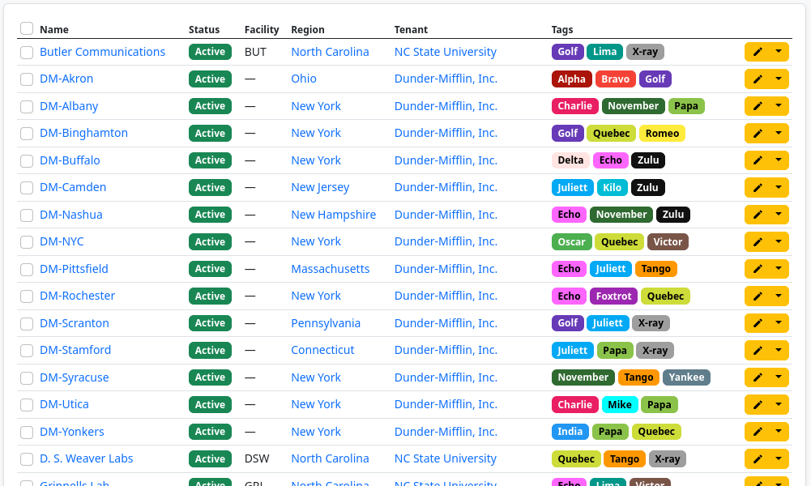Expand the DM-Akron row action dropdown
This screenshot has width=811, height=486.
pos(779,79)
